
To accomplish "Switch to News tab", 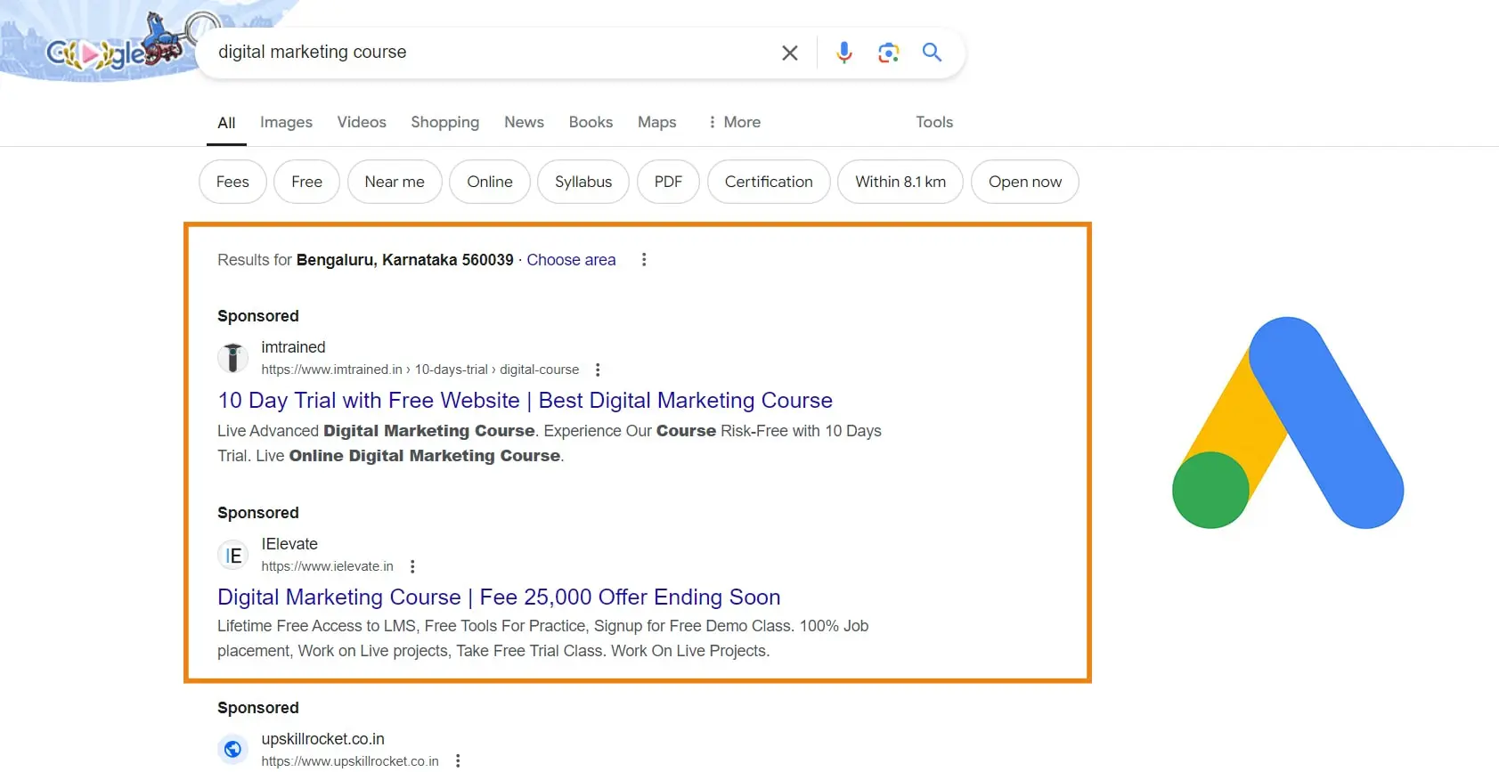I will [524, 122].
